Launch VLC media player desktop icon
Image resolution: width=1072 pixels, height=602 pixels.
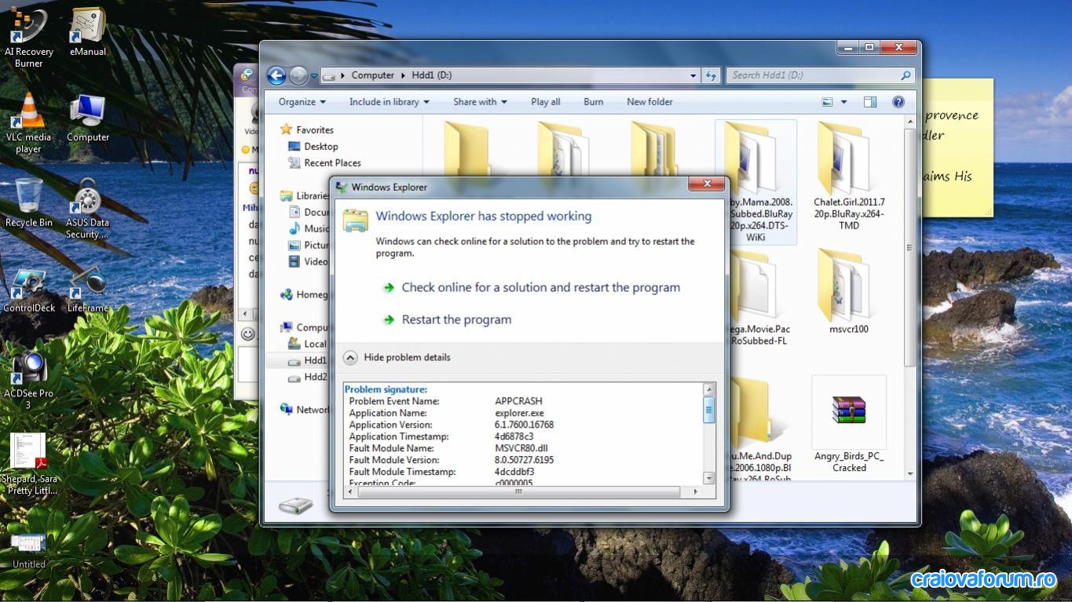click(29, 122)
